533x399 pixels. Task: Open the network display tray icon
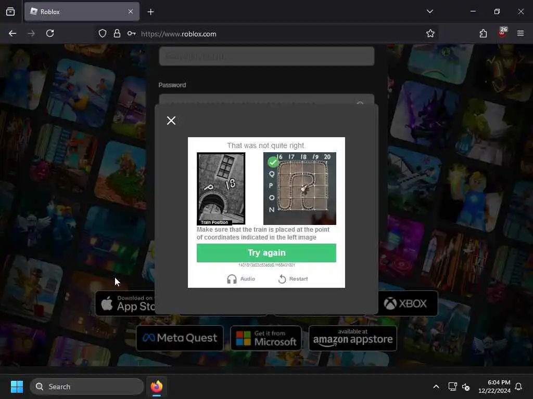pos(452,387)
